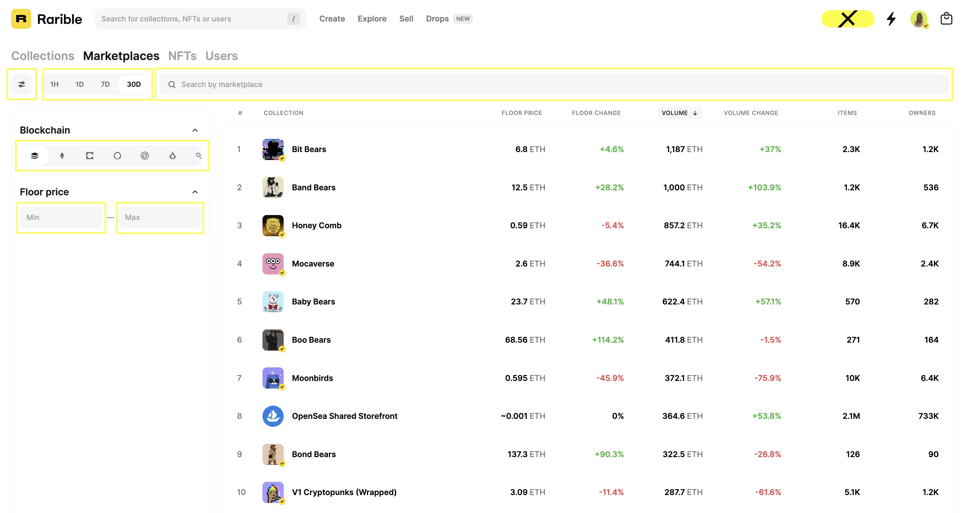This screenshot has width=971, height=513.
Task: Select the 30D time range
Action: (134, 84)
